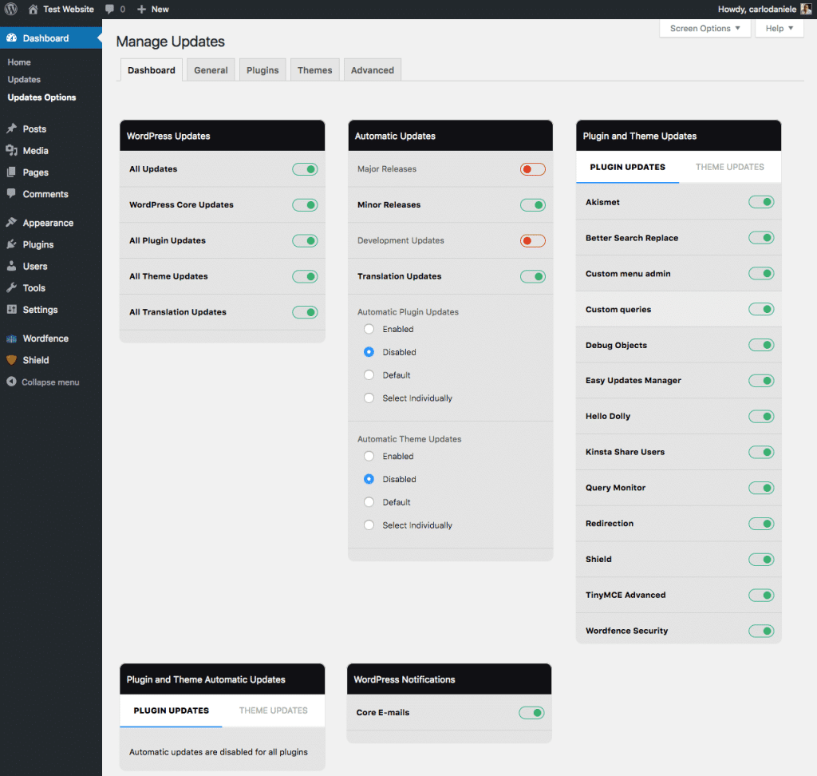Open the Screen Options dropdown

tap(705, 28)
